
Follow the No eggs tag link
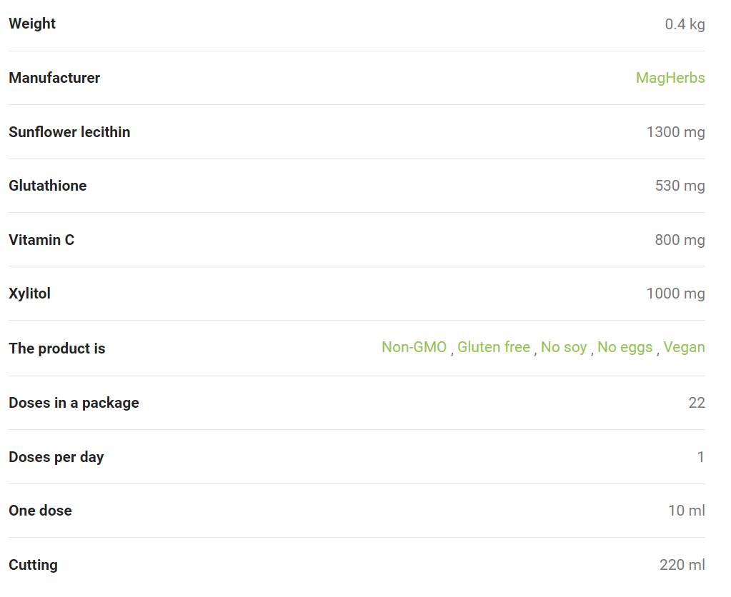(625, 347)
